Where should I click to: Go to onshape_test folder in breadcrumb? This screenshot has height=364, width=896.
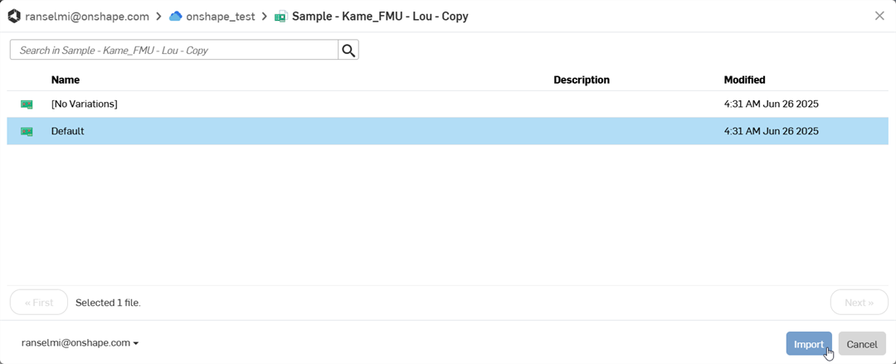point(219,16)
